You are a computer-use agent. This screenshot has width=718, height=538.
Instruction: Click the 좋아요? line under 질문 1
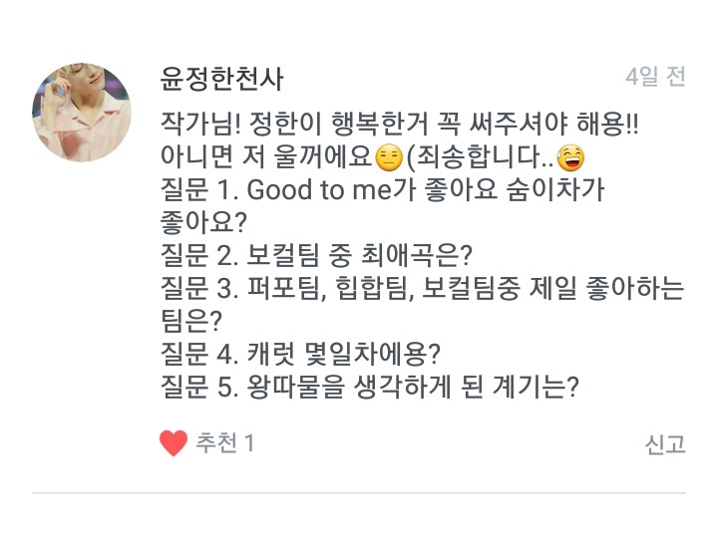(x=203, y=223)
